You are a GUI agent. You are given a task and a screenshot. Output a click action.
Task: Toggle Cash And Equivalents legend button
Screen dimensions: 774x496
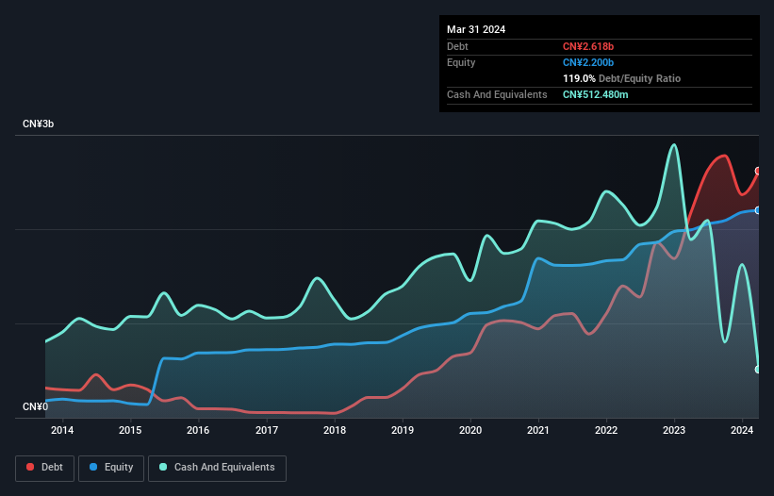tap(217, 468)
